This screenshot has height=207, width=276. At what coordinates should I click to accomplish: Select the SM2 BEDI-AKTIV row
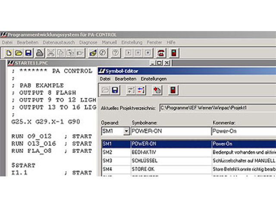172,152
